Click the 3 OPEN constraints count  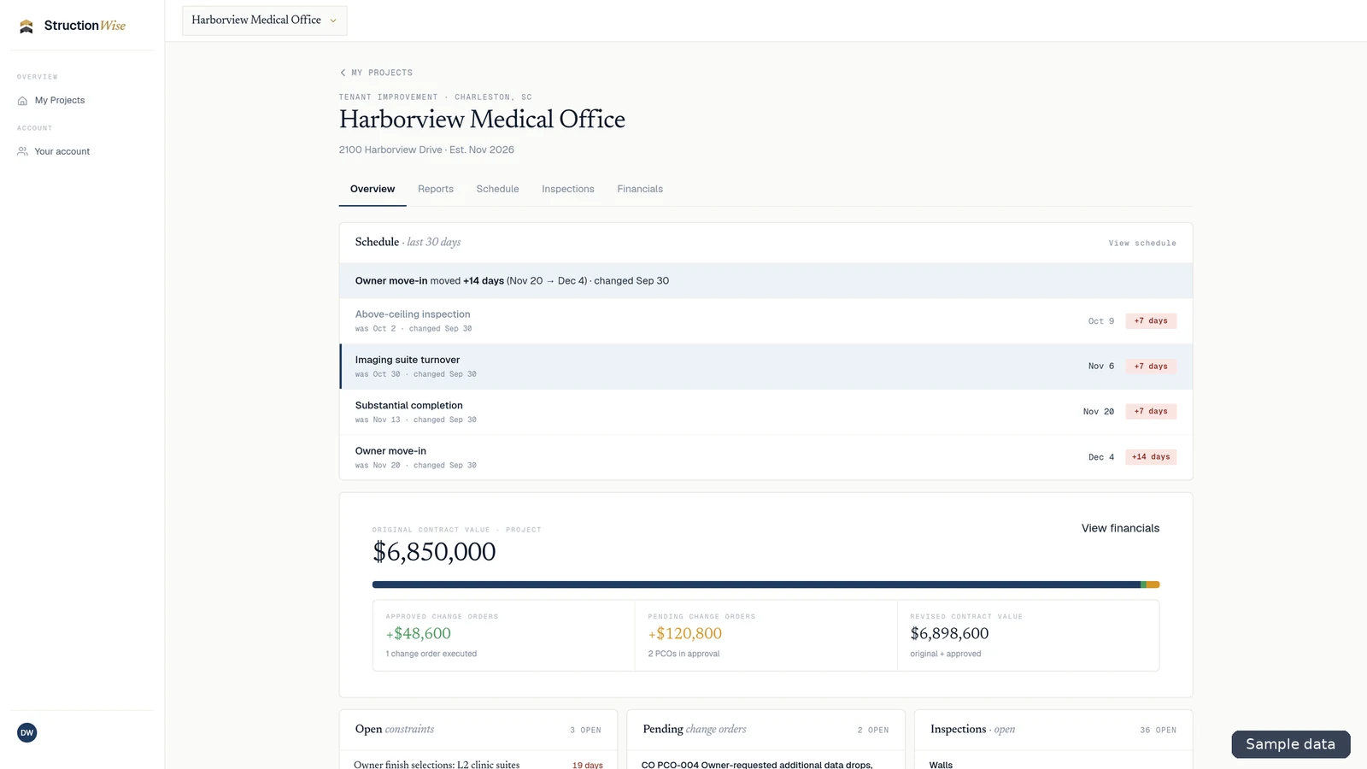(585, 731)
